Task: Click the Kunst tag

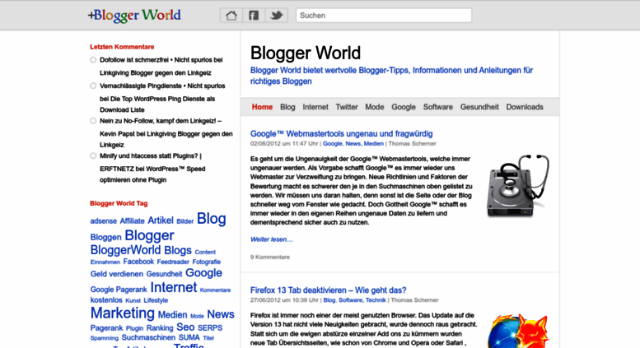Action: tap(133, 301)
